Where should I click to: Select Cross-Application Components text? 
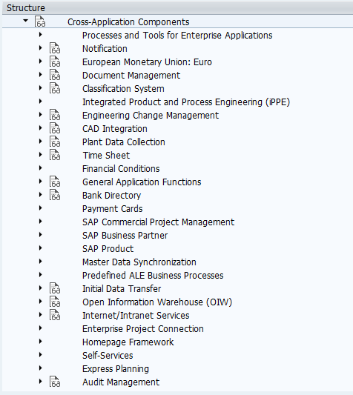128,22
